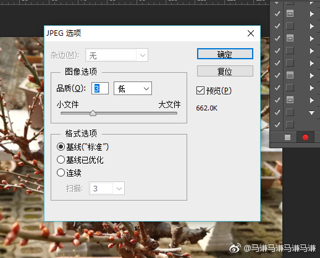This screenshot has width=320, height=258.
Task: Select the 连续 progressive radio option
Action: click(x=61, y=173)
